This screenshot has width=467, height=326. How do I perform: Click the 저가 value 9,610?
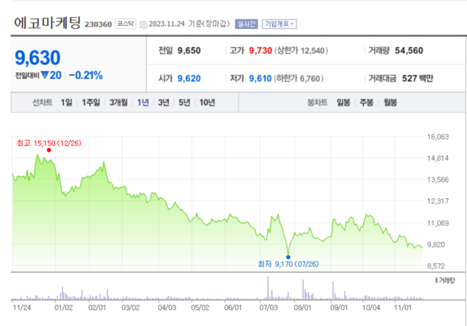tap(260, 79)
